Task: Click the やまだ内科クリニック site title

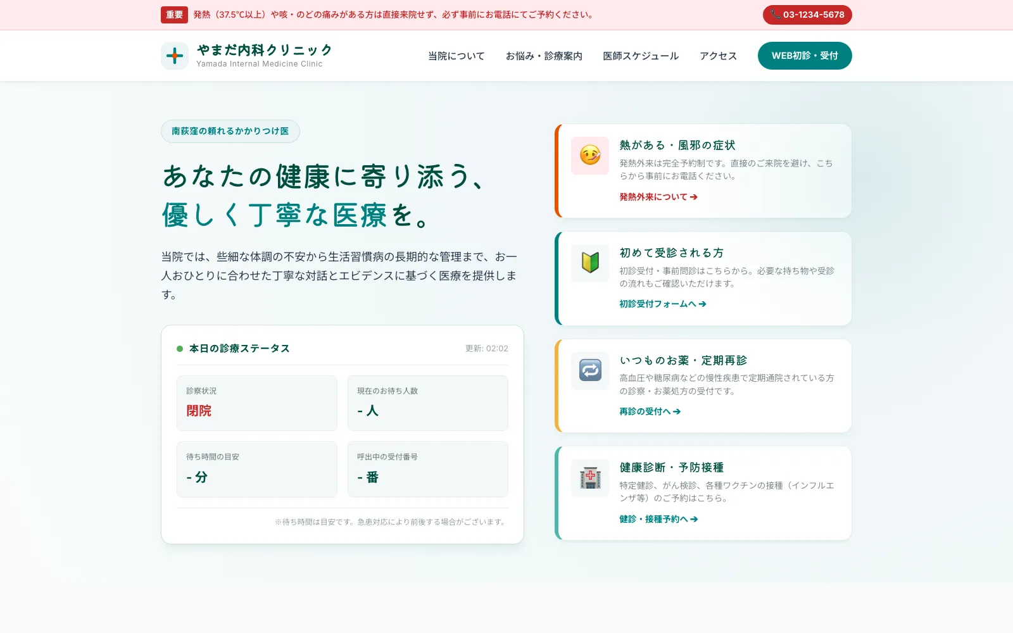Action: [x=265, y=50]
